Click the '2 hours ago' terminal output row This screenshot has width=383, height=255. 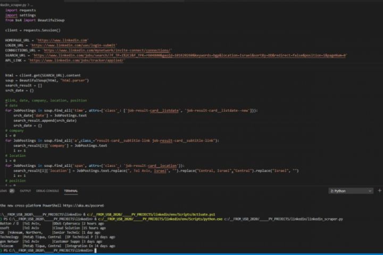point(52,224)
